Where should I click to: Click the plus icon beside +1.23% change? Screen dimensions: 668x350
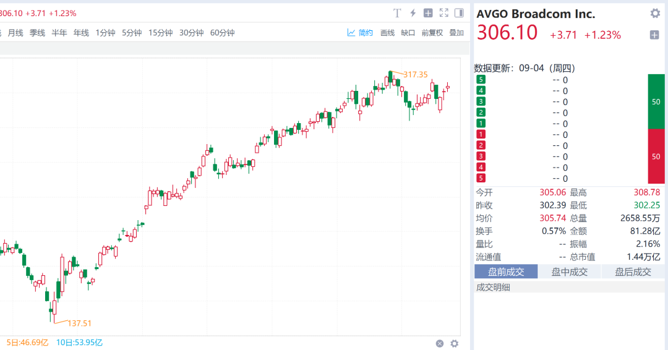pyautogui.click(x=654, y=35)
